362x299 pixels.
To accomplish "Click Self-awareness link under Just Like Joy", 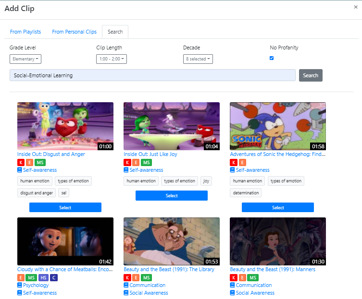I will 146,170.
